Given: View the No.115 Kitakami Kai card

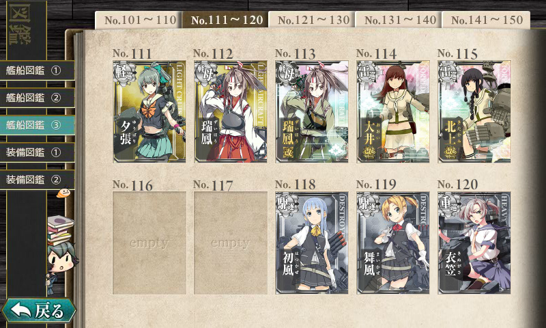Looking at the screenshot, I should 474,111.
